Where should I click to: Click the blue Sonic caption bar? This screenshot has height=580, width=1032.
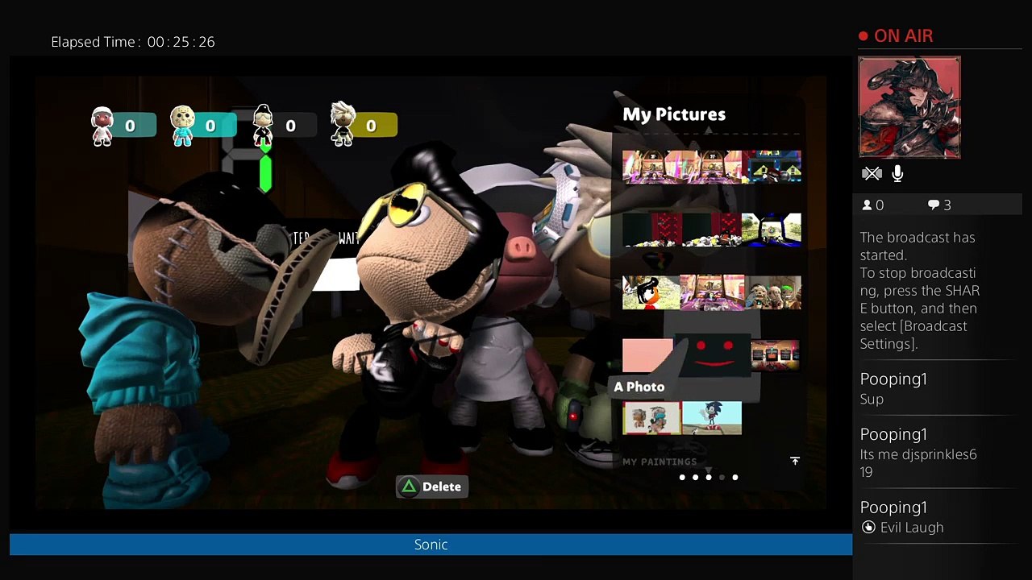(x=431, y=545)
